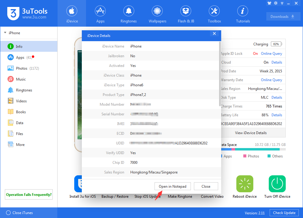
Task: Click the "Hongkong/Macau/Singapore" sales region value
Action: (x=154, y=172)
